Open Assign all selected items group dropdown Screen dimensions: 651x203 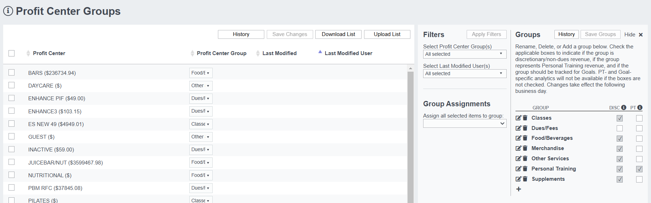465,124
